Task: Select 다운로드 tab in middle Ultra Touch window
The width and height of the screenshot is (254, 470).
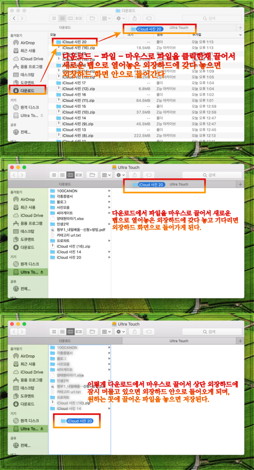Action: coord(65,184)
